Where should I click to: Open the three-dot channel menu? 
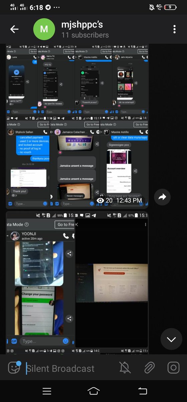[174, 29]
